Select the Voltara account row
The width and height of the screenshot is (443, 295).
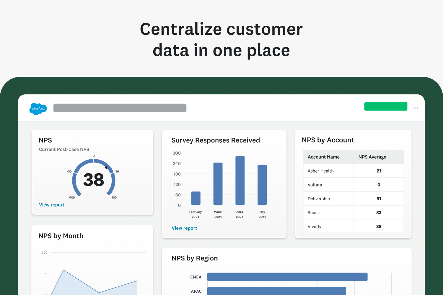tap(315, 185)
